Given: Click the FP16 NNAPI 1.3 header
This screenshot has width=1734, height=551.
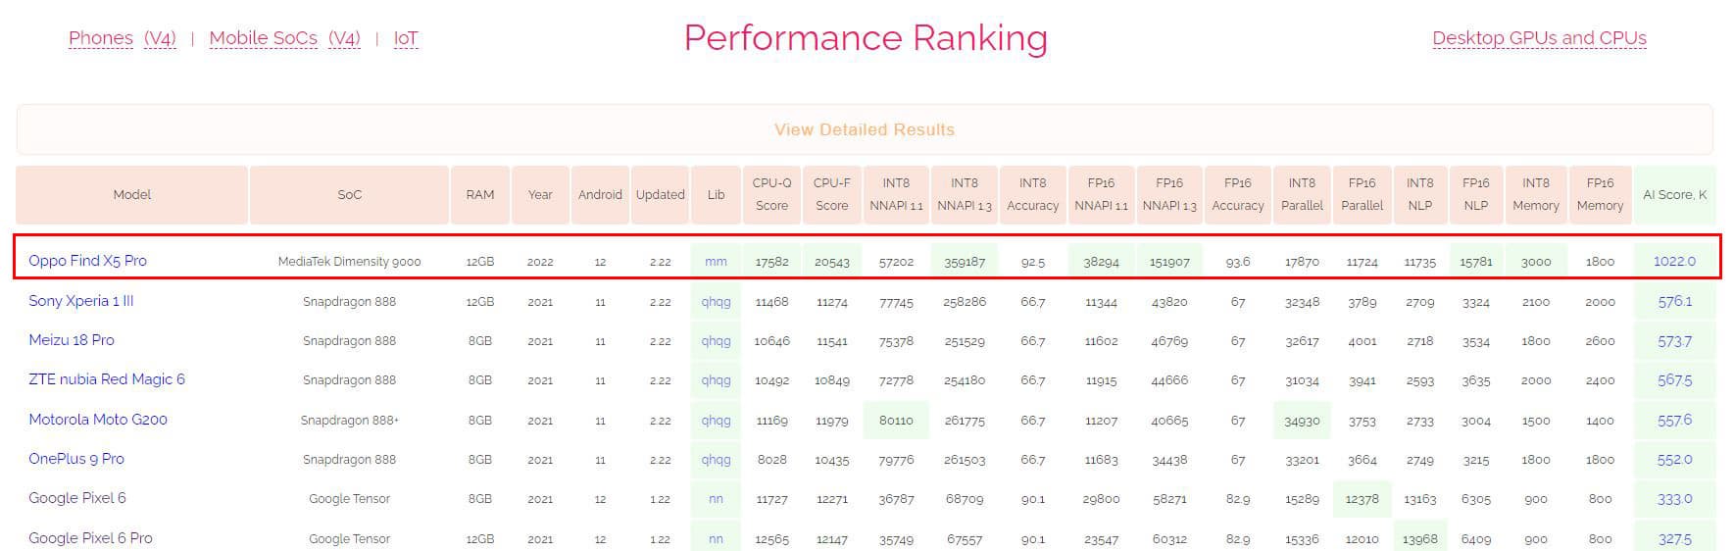Looking at the screenshot, I should tap(1169, 194).
